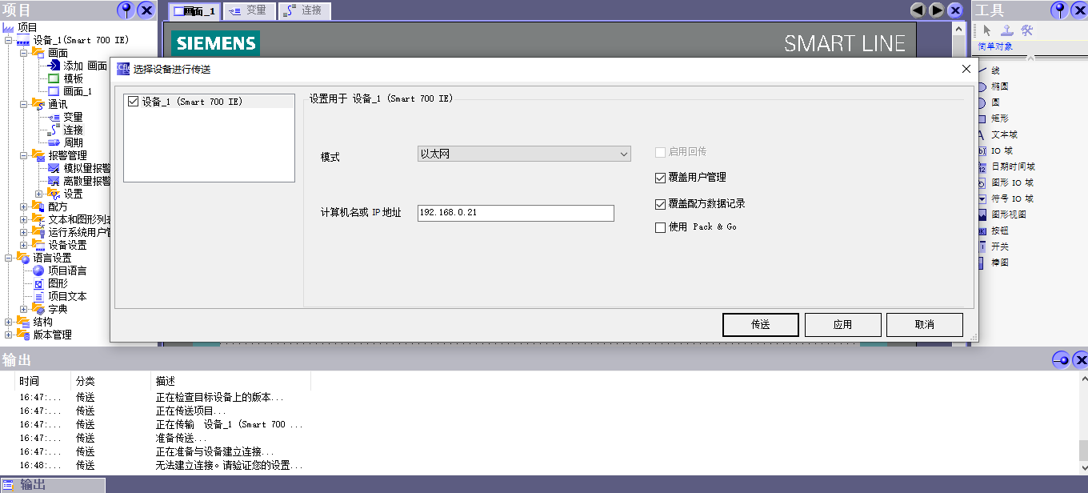Collapse the 报警管理 tree node
The image size is (1088, 493).
coord(24,155)
